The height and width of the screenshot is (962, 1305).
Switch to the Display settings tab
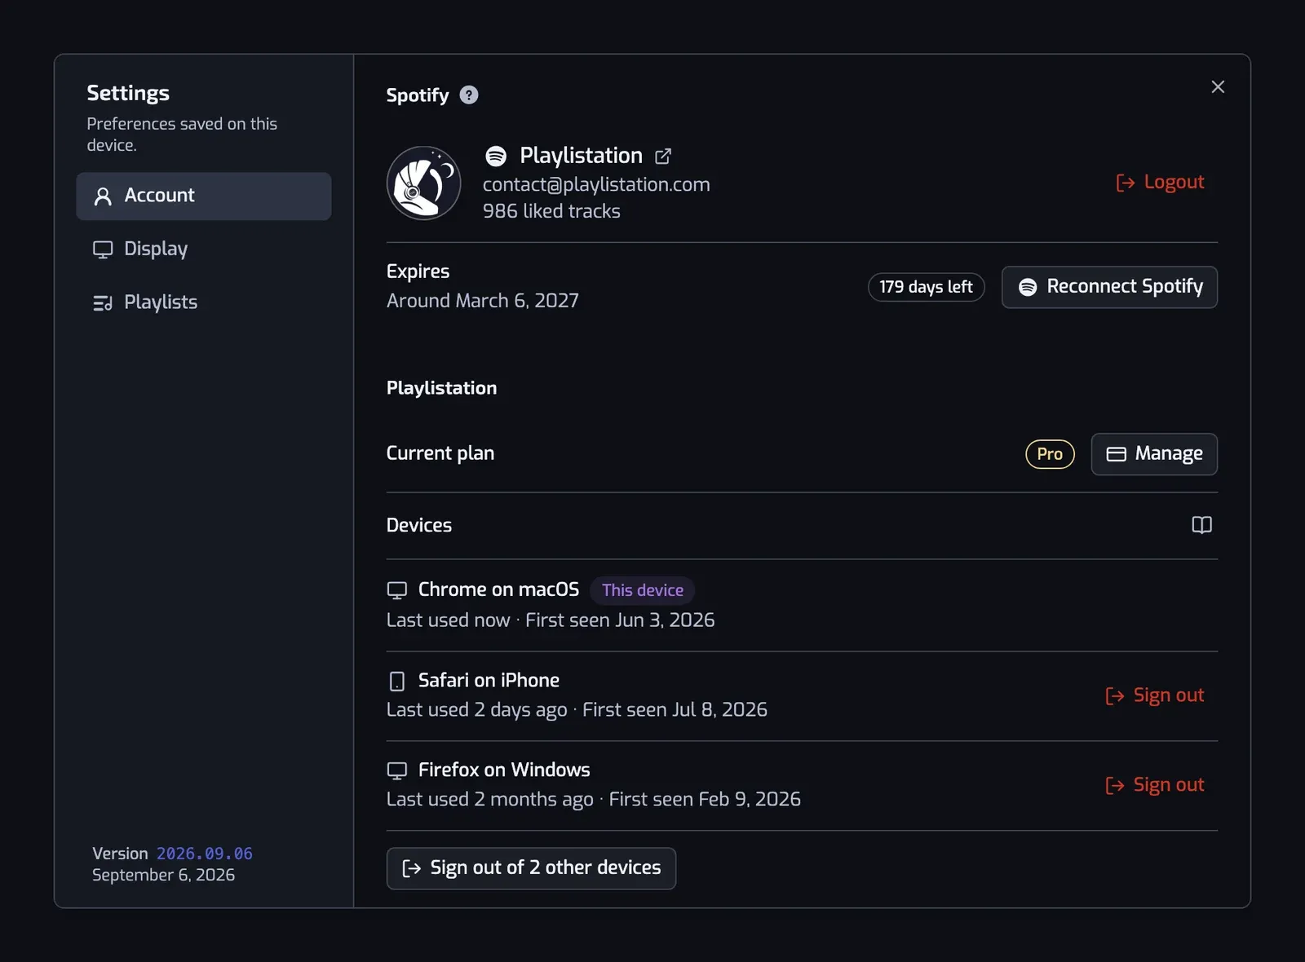(x=204, y=249)
